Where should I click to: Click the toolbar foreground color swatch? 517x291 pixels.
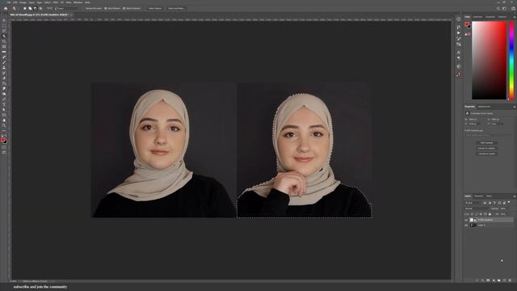(3, 140)
